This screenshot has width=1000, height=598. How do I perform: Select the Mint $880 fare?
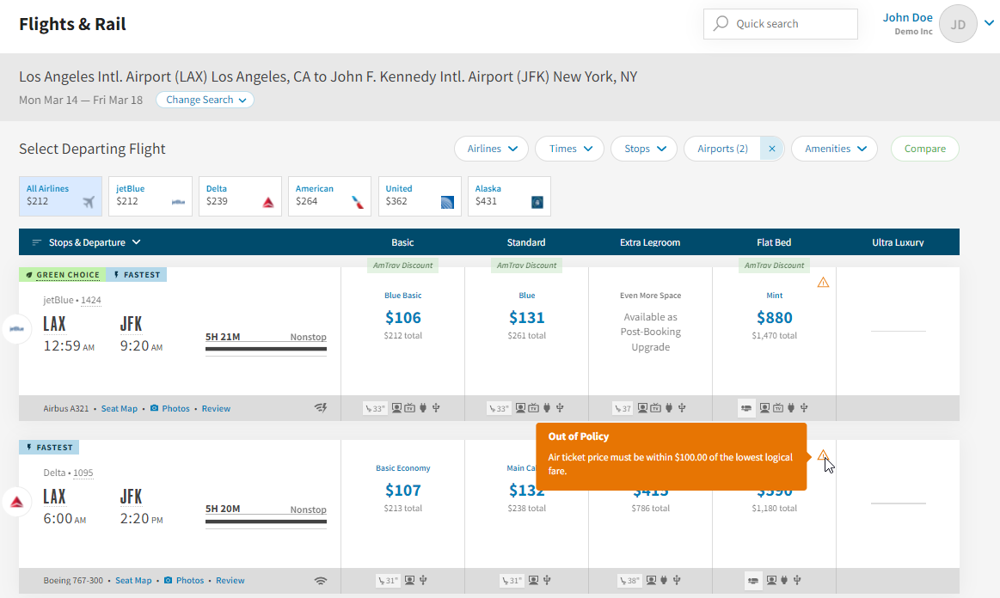click(774, 317)
